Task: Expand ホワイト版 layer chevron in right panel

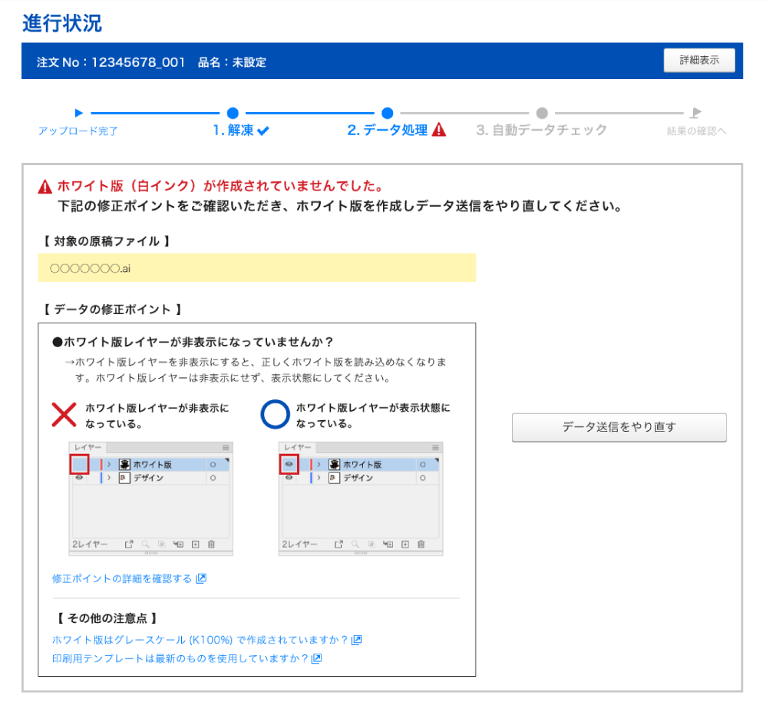Action: [x=319, y=465]
